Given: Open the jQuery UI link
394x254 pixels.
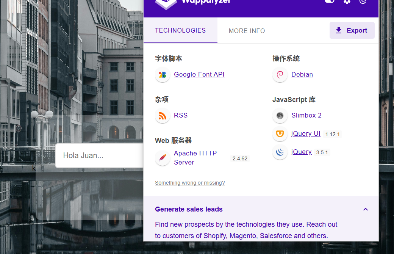Looking at the screenshot, I should click(306, 133).
